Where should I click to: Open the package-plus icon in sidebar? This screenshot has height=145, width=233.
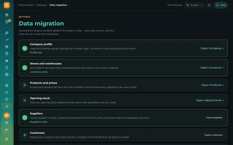7,47
